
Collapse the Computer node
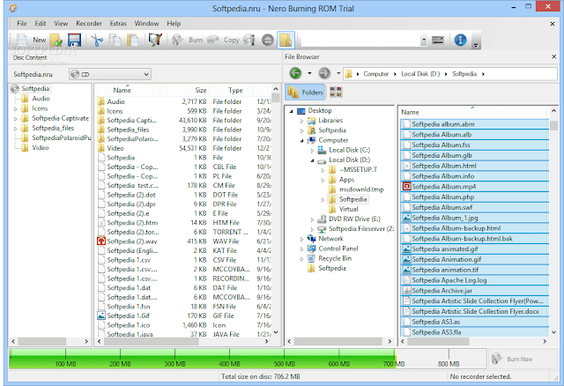(x=301, y=141)
